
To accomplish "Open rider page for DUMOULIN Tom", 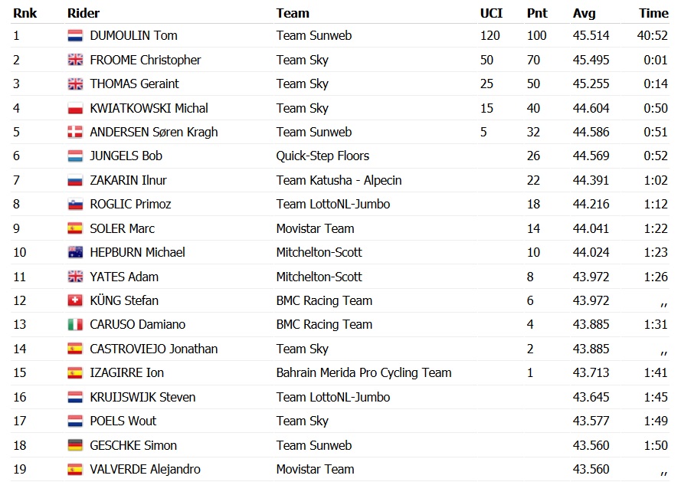I will [x=133, y=35].
